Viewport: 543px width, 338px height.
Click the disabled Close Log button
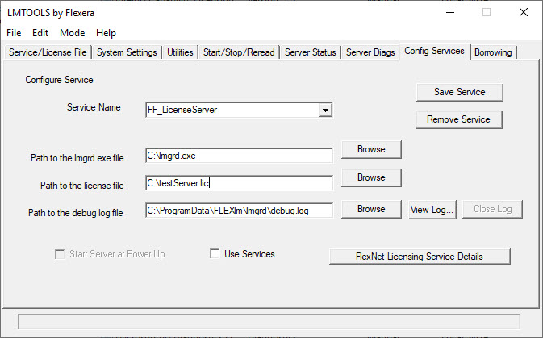point(492,209)
